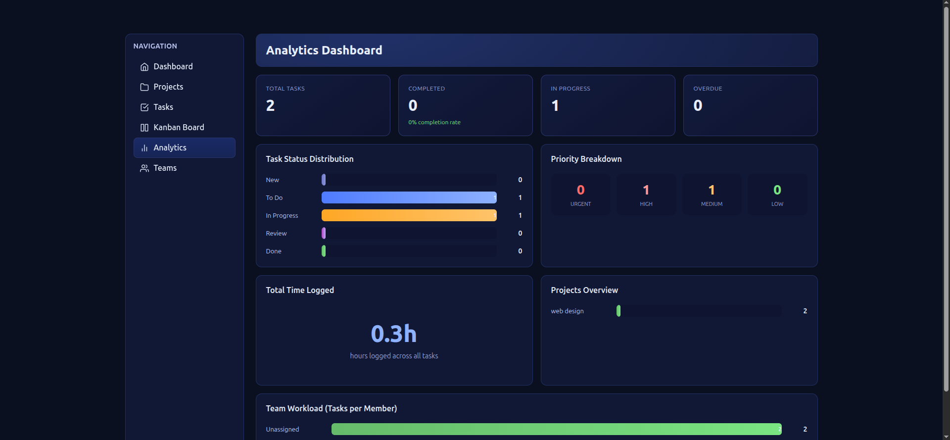
Task: Select the Analytics navigation item
Action: tap(185, 148)
